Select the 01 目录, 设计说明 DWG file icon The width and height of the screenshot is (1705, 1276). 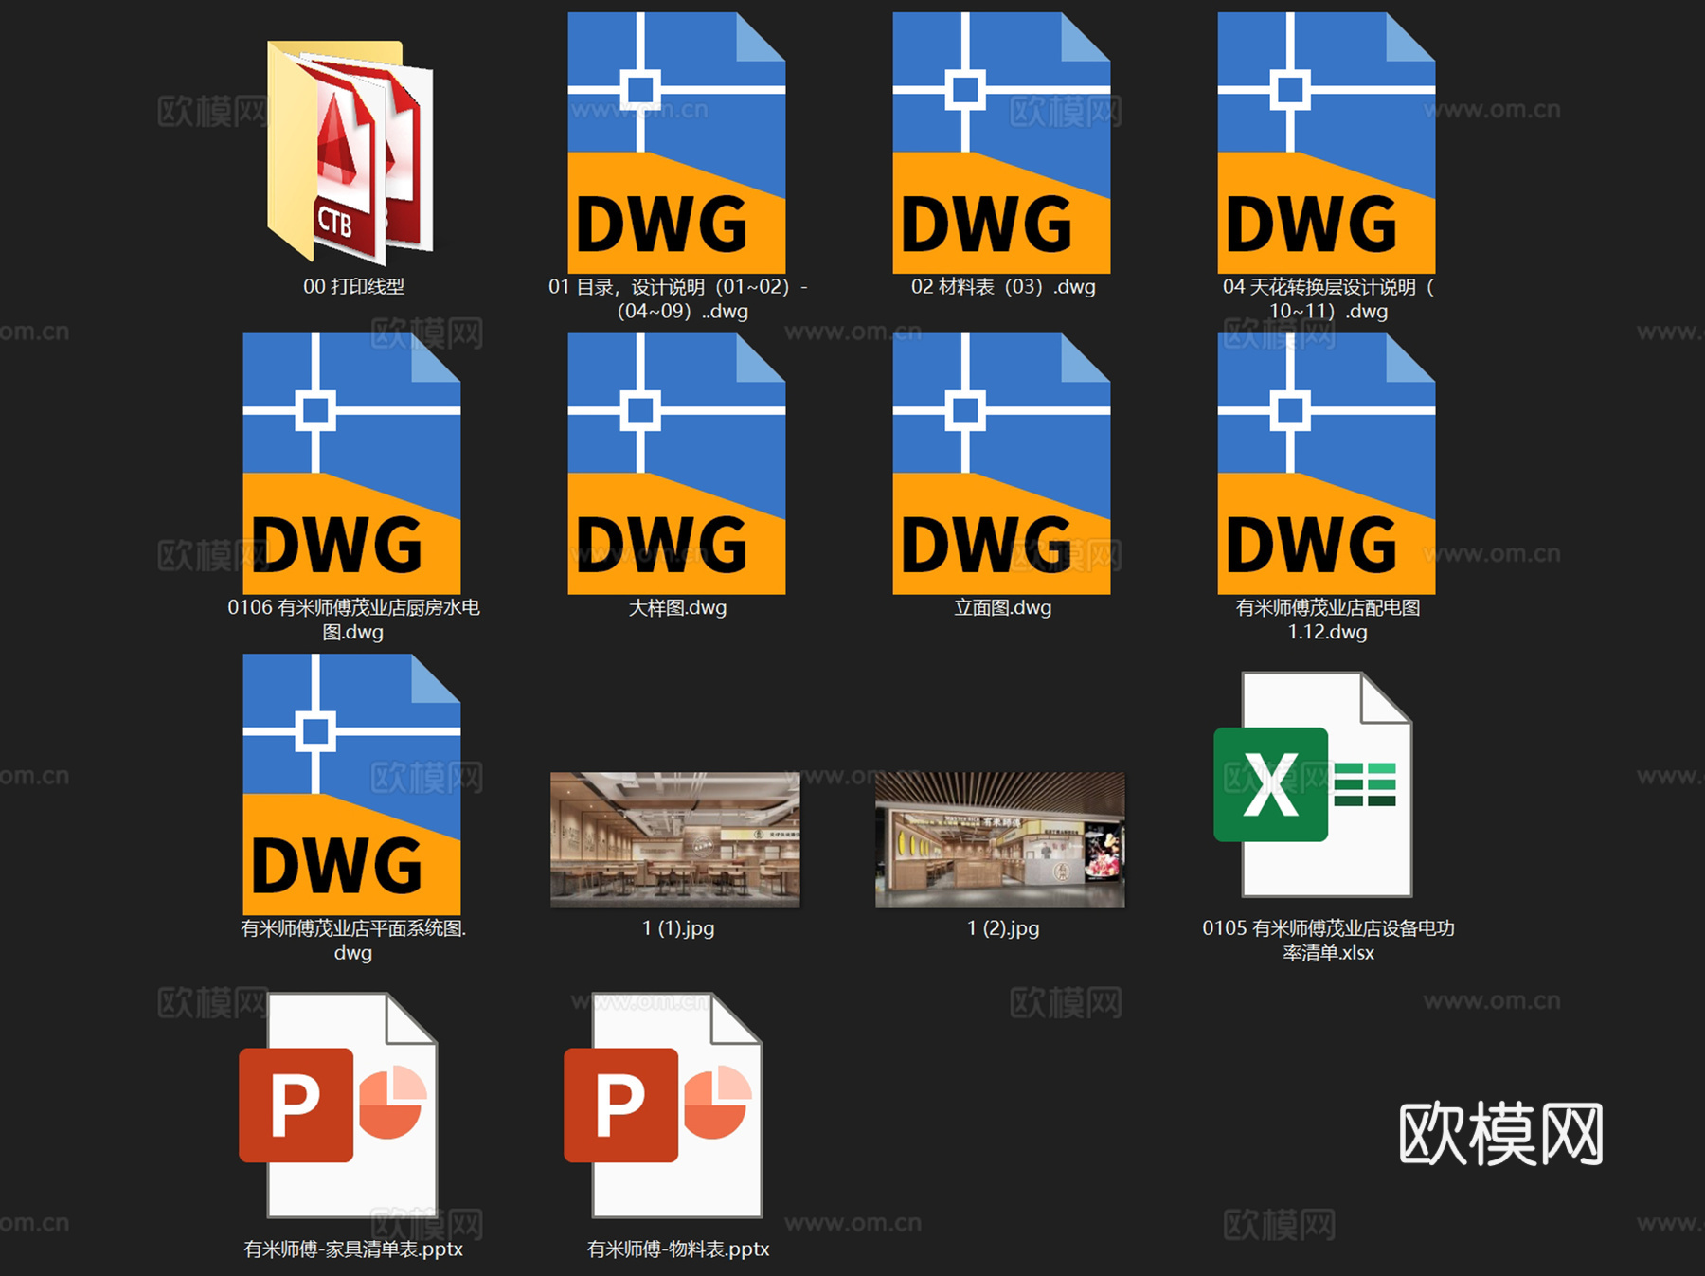(x=676, y=143)
